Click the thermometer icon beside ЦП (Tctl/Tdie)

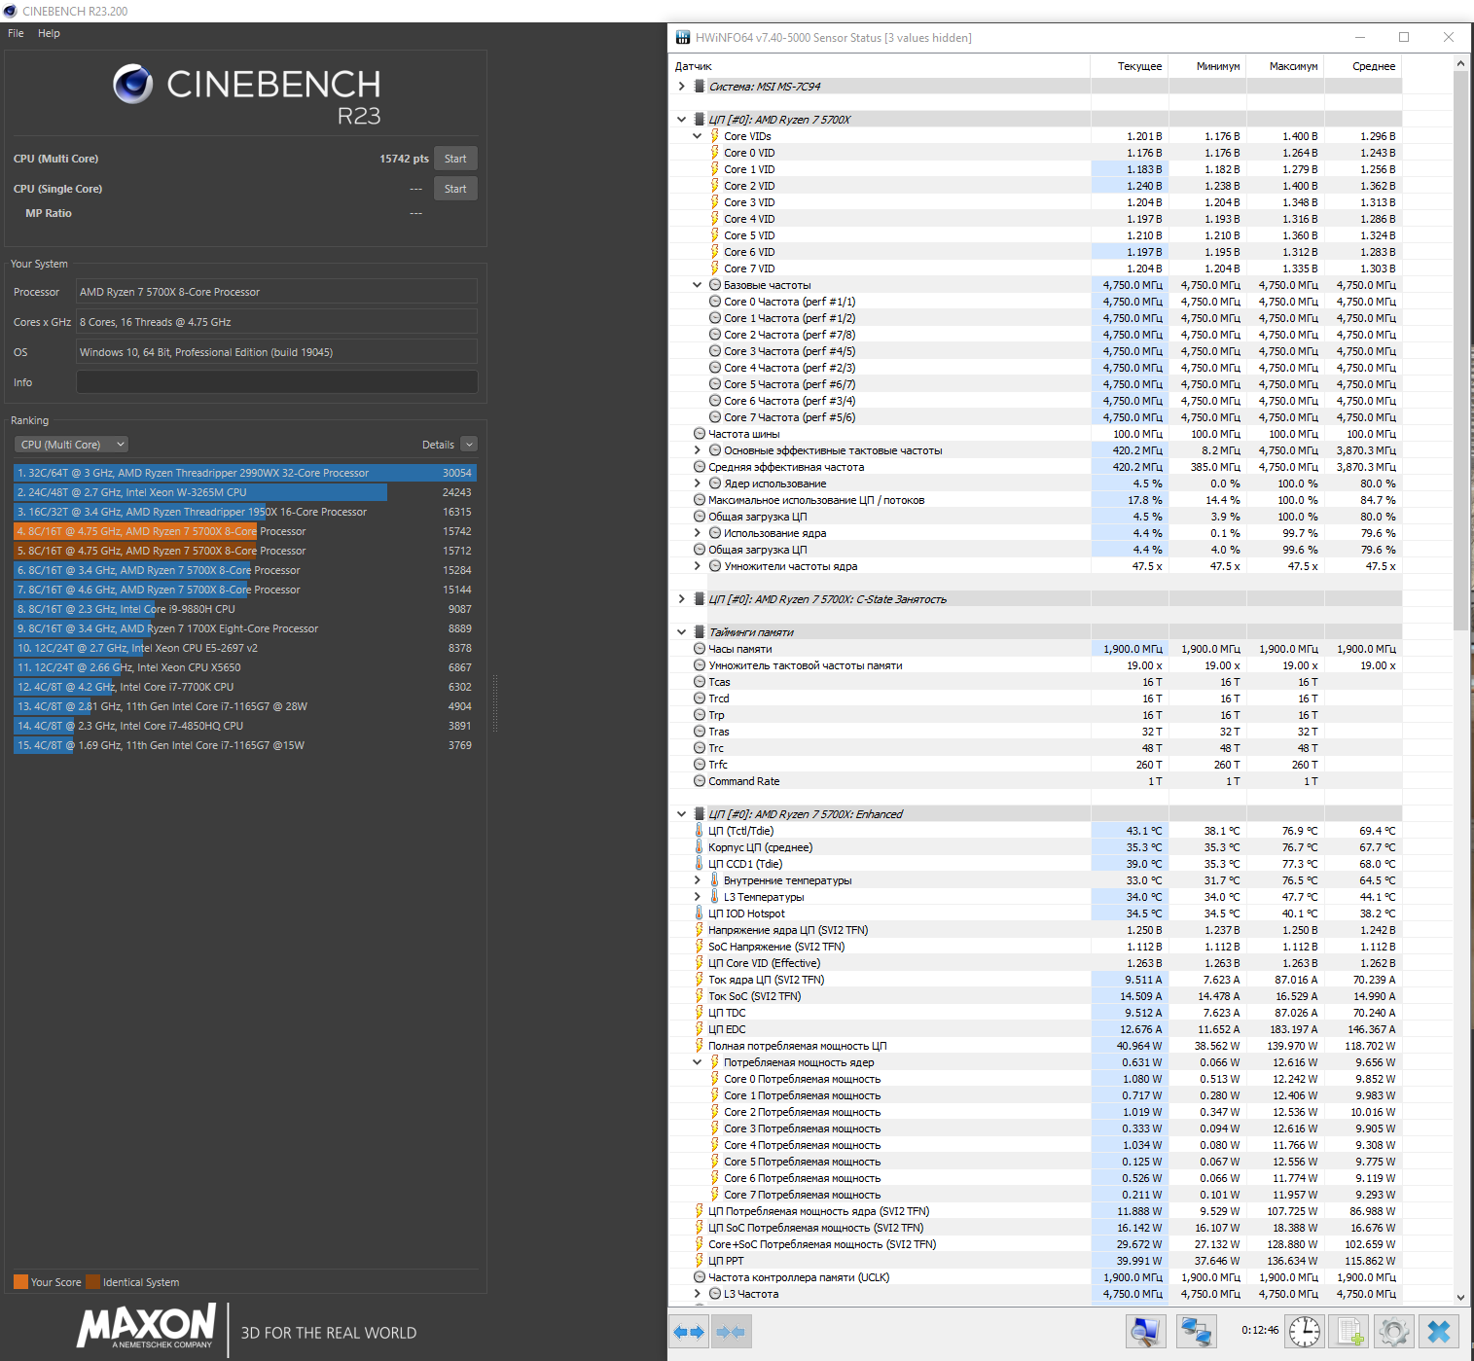[699, 831]
